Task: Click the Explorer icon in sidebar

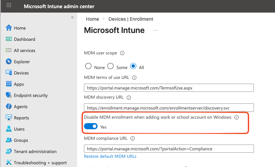Action: tap(9, 62)
